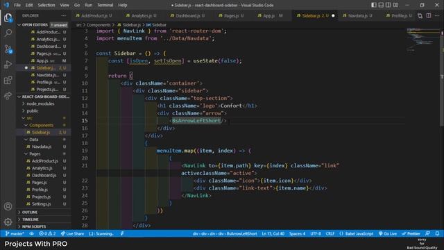The width and height of the screenshot is (444, 250).
Task: Expand the NPM Scripts section
Action: pos(34,226)
